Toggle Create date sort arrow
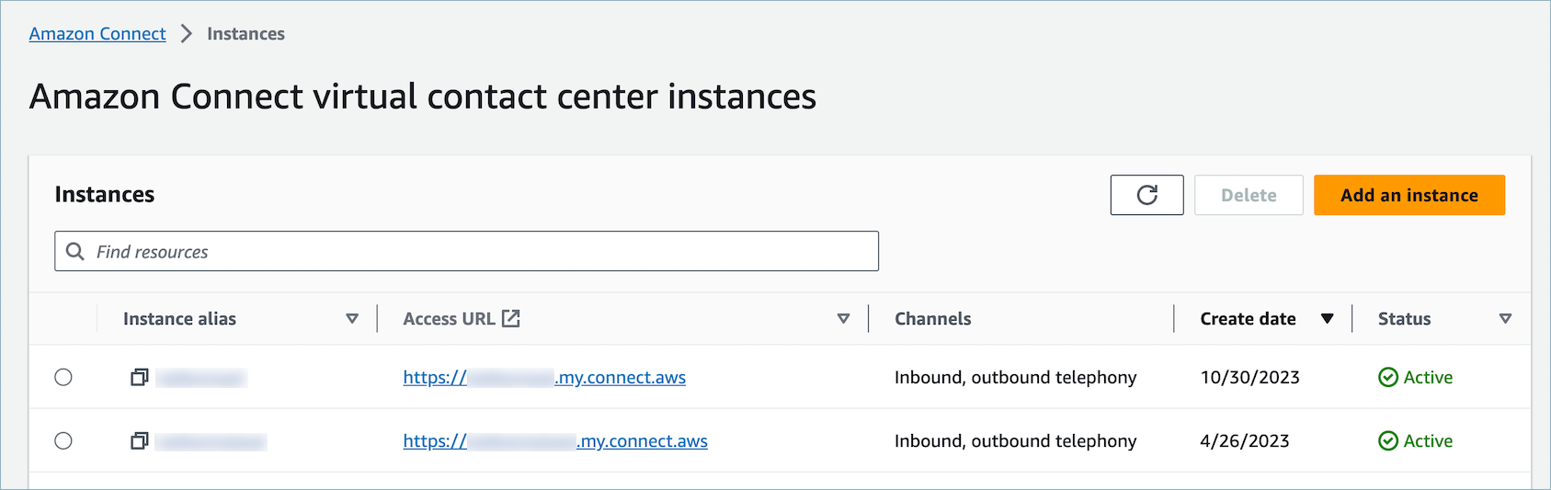Viewport: 1551px width, 490px height. pyautogui.click(x=1327, y=319)
